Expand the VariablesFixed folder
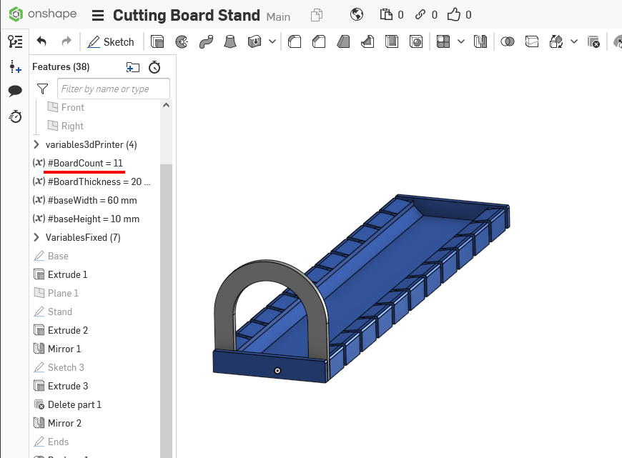Screen dimensions: 622x458 click(x=36, y=237)
